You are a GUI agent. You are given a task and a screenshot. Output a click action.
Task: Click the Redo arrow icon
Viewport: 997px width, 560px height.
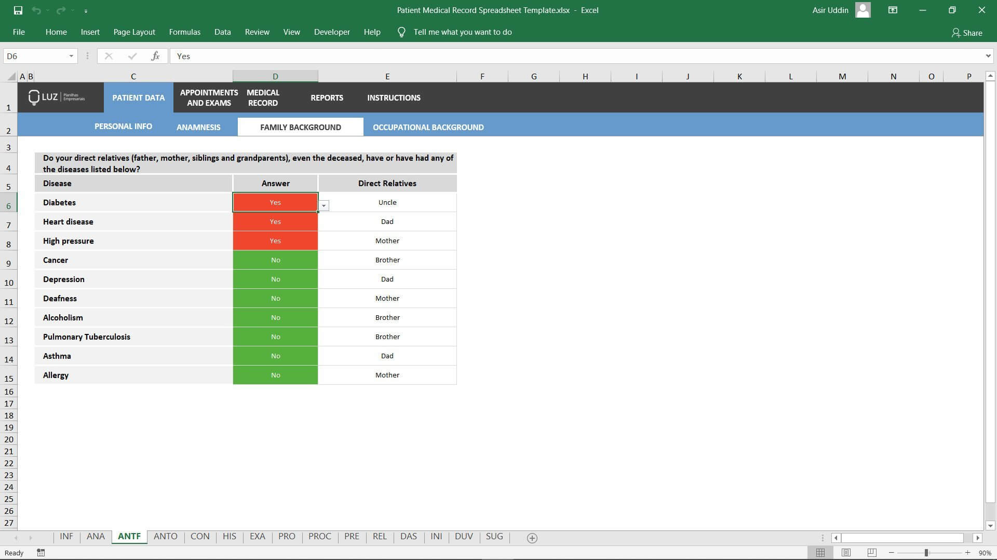61,10
